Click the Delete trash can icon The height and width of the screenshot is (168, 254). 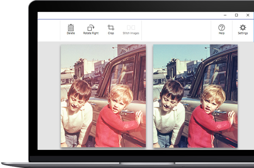(x=71, y=28)
